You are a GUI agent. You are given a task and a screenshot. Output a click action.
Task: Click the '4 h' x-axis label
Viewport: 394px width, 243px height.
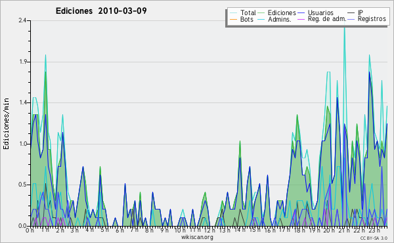click(89, 230)
